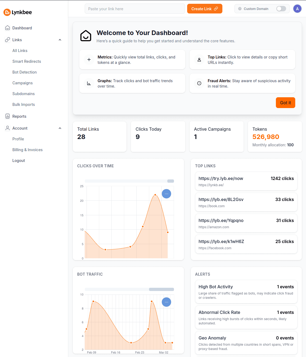The height and width of the screenshot is (357, 306).
Task: Click the plus icon beside Metrics tip
Action: pos(89,60)
